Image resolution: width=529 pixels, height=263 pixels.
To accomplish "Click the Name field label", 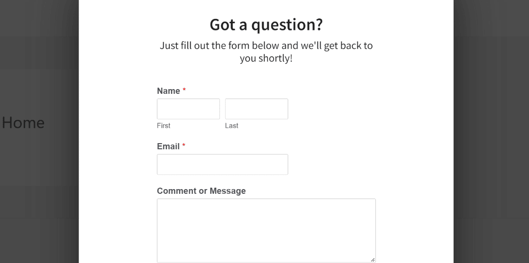I will tap(168, 91).
